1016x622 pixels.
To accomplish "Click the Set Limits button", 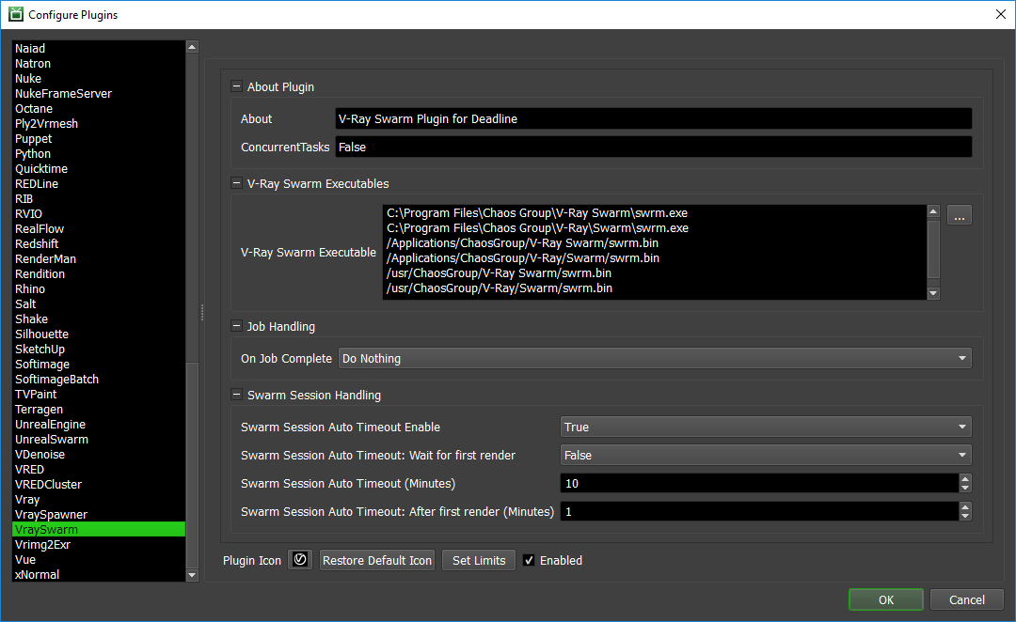I will (x=479, y=561).
